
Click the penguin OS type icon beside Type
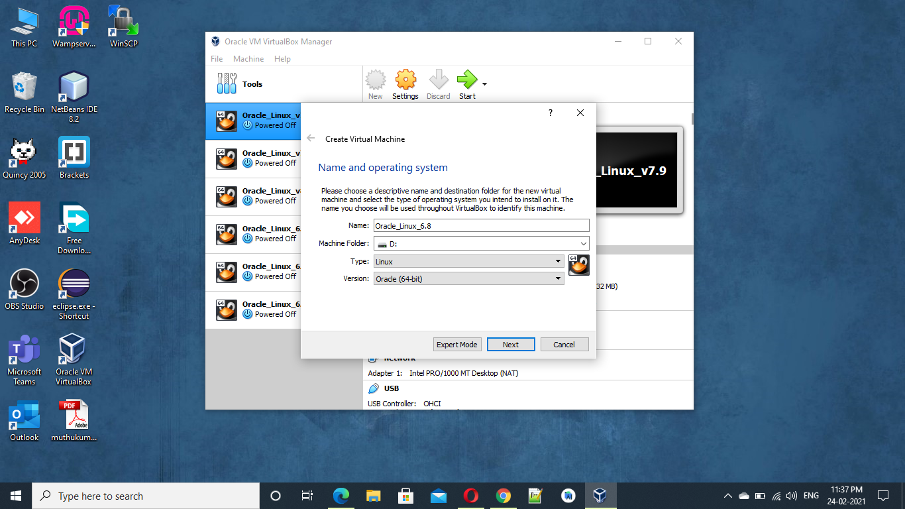579,264
